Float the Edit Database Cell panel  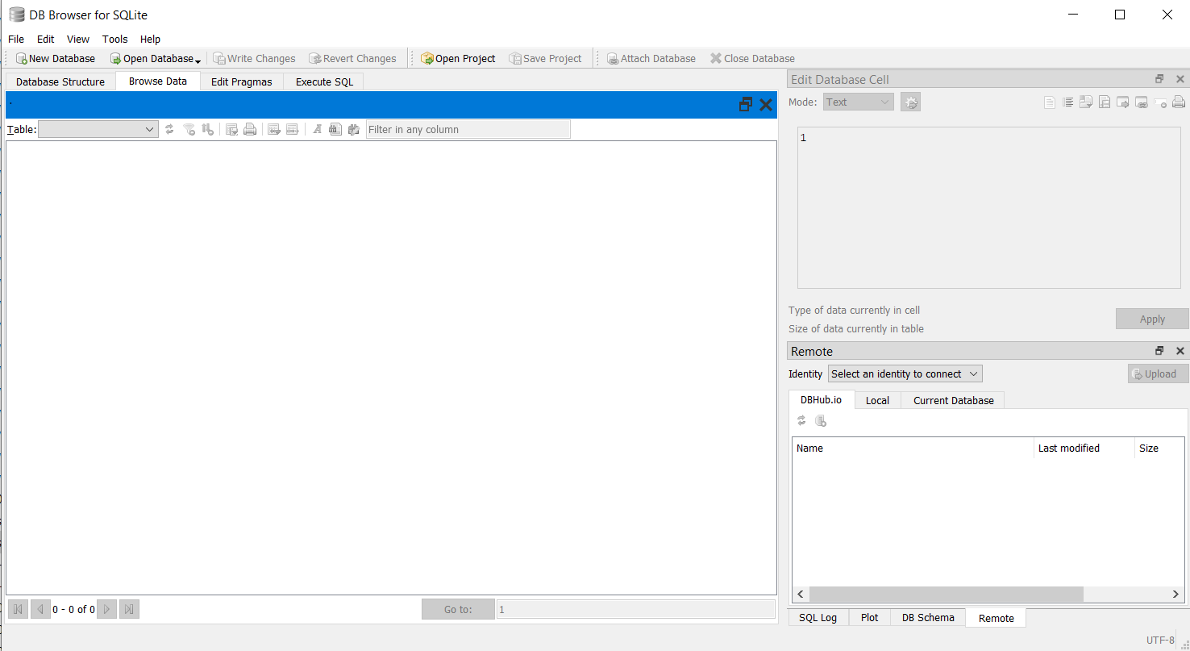tap(1159, 79)
